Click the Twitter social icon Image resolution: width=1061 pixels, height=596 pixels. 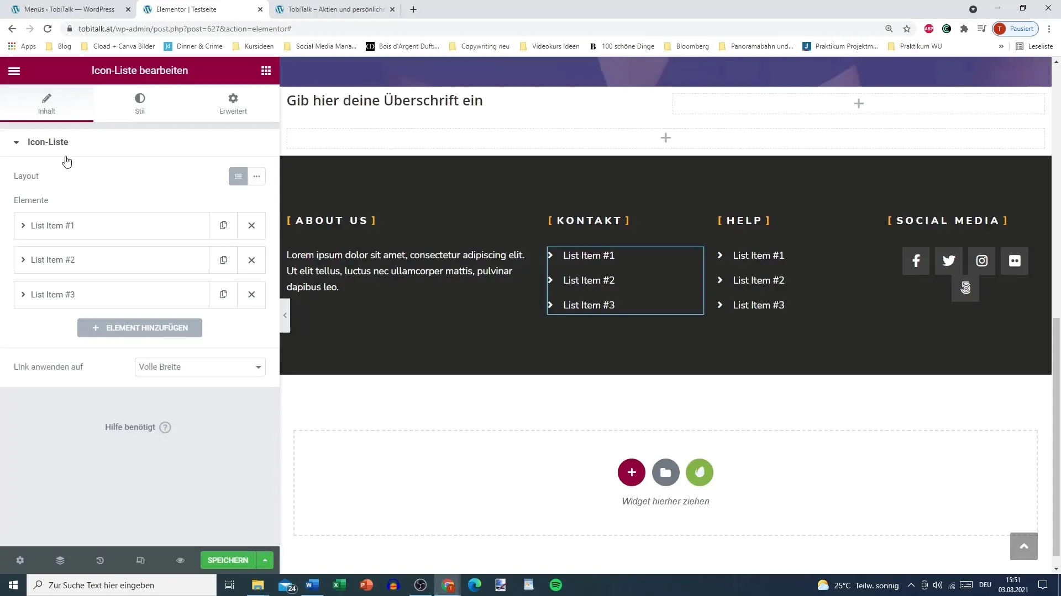949,260
